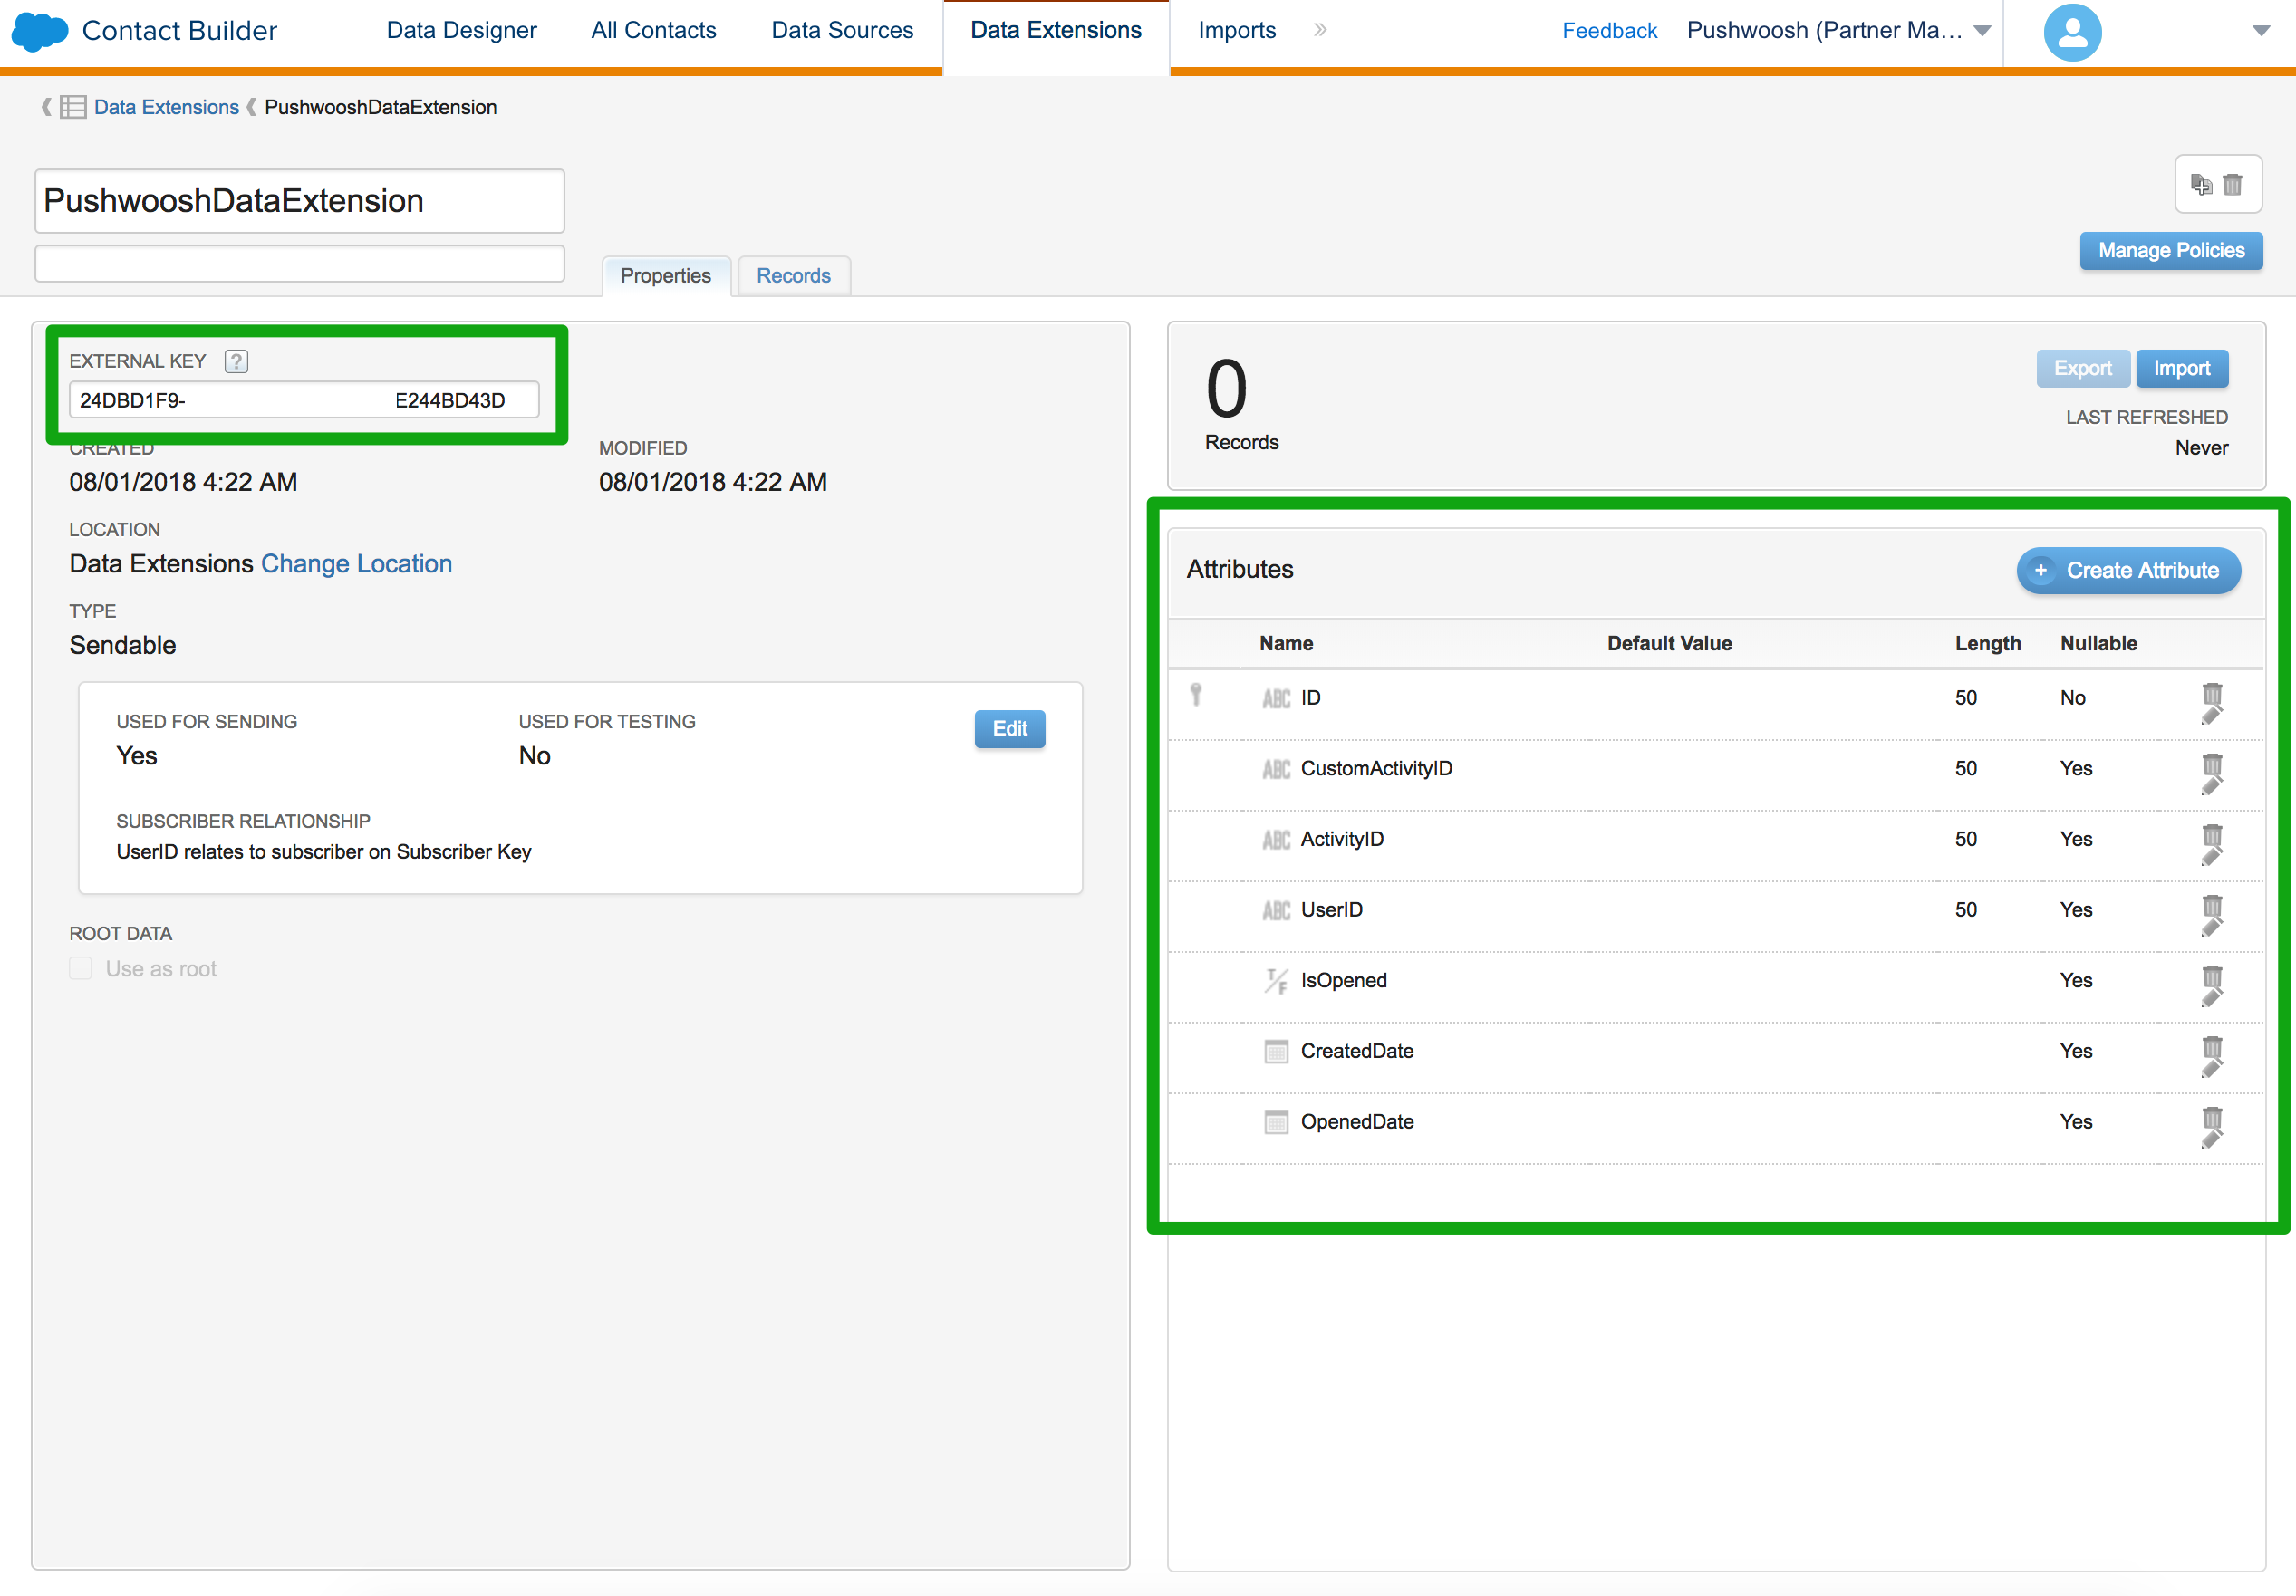Image resolution: width=2296 pixels, height=1596 pixels.
Task: Click the Change Location link
Action: [x=356, y=563]
